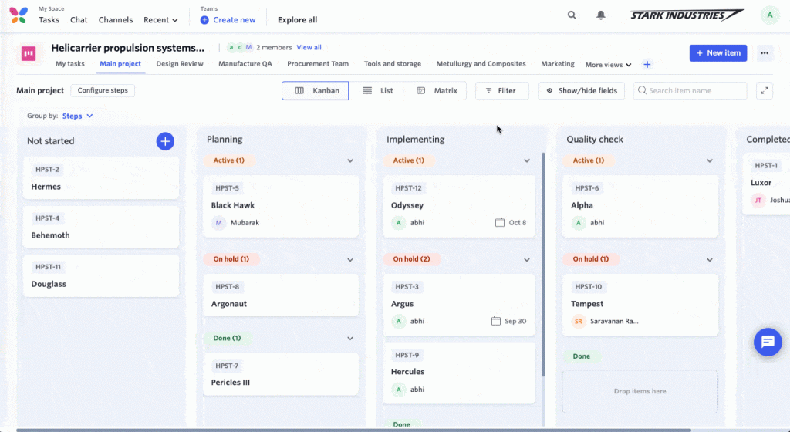The image size is (790, 432).
Task: Collapse Quality check On hold group
Action: pos(710,259)
